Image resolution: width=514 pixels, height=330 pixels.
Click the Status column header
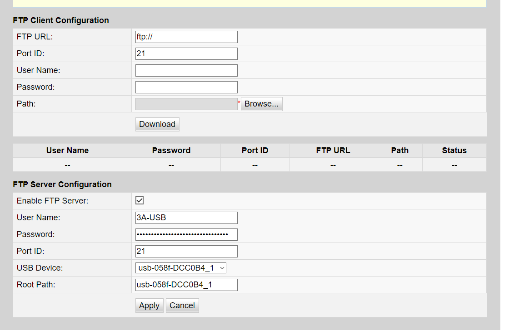click(x=454, y=150)
